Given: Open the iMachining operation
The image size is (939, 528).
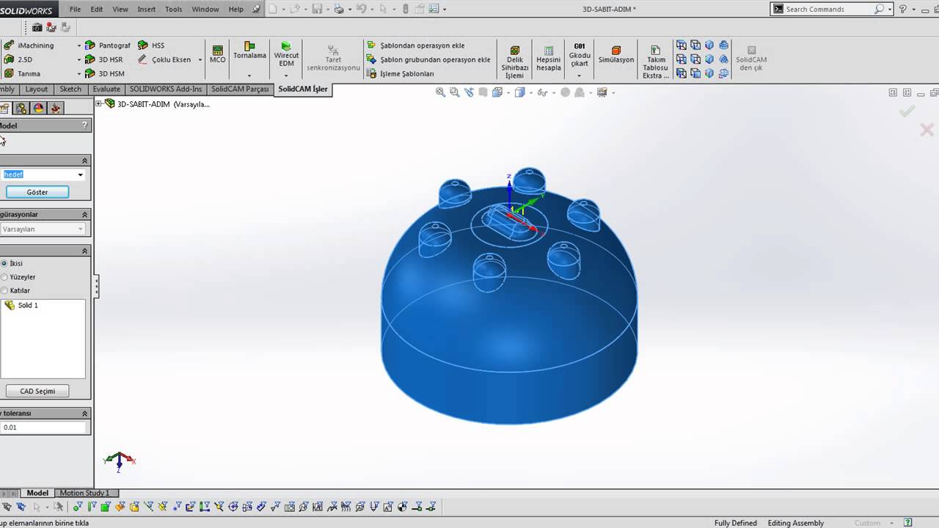Looking at the screenshot, I should [29, 45].
